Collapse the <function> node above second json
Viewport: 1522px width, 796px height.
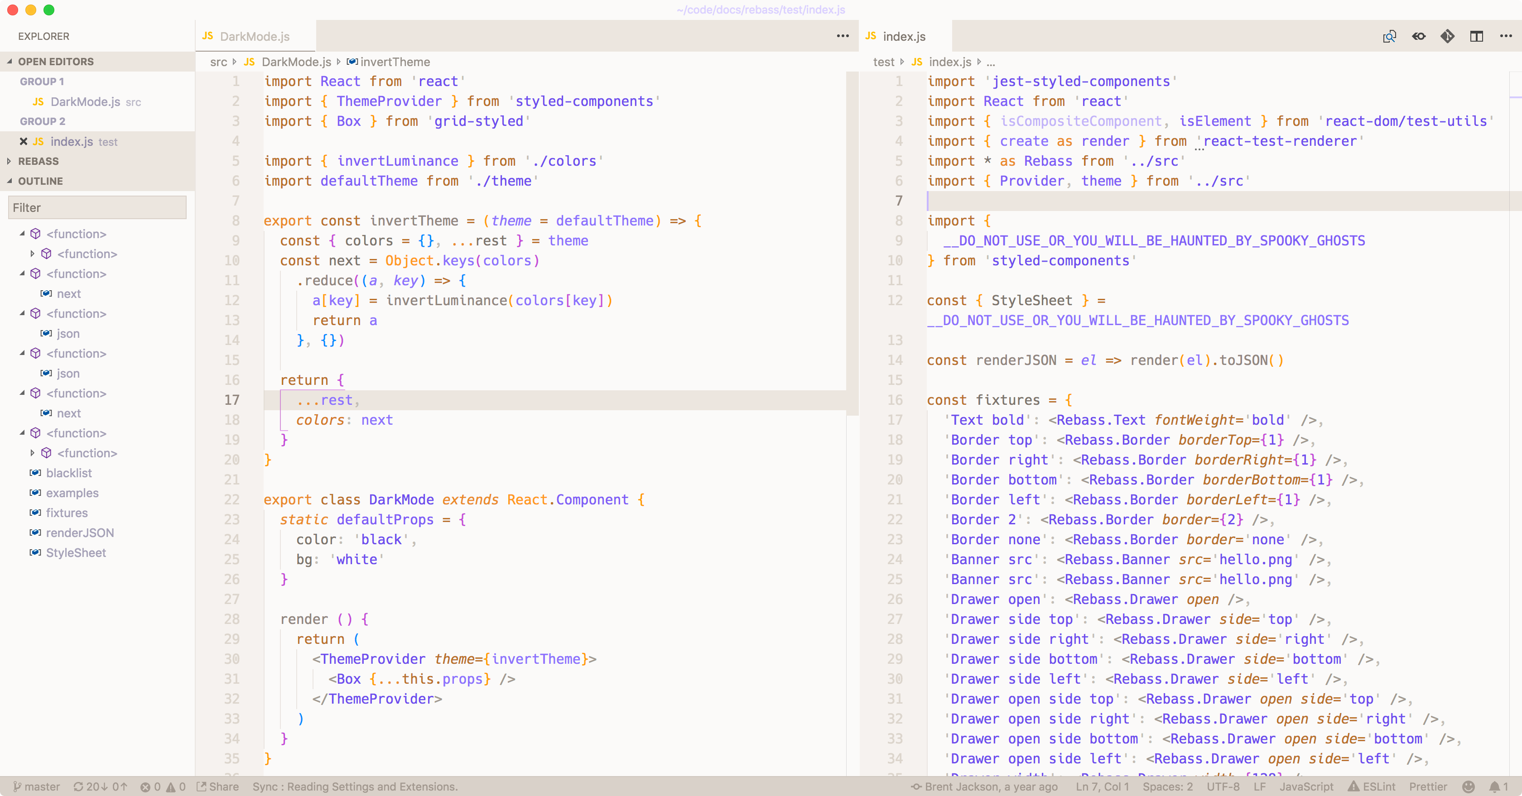[23, 353]
